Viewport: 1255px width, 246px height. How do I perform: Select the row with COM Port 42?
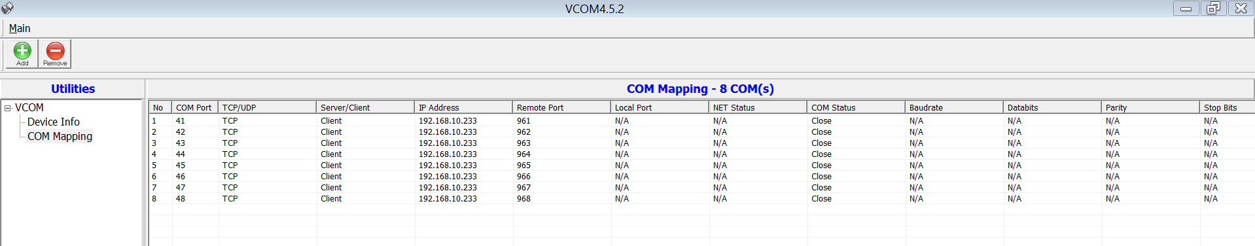[x=701, y=132]
